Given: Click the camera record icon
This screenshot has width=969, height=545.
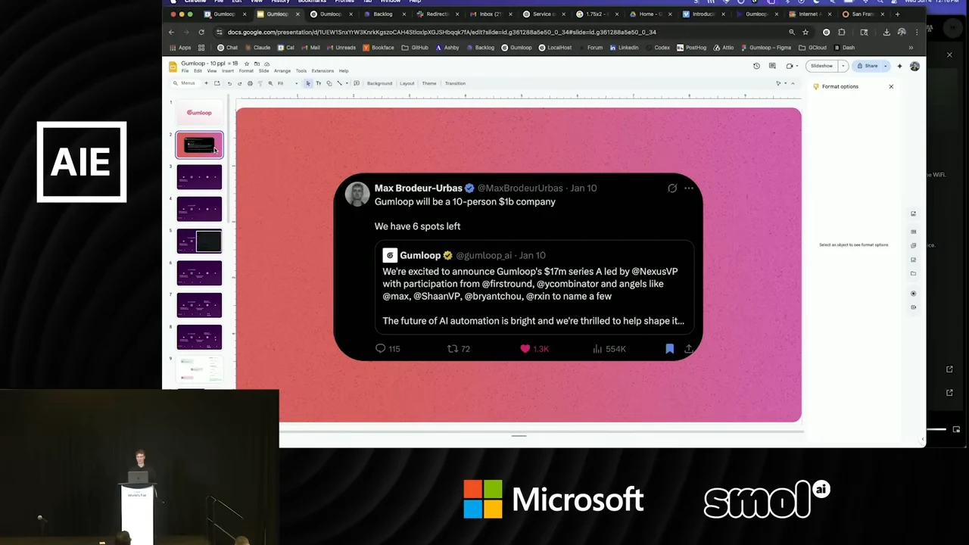Looking at the screenshot, I should point(790,66).
